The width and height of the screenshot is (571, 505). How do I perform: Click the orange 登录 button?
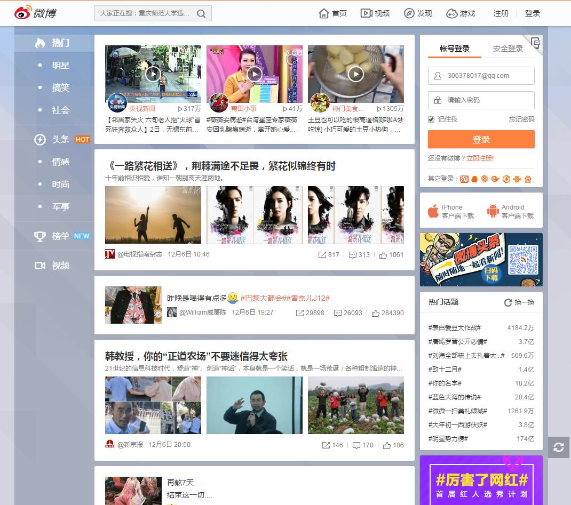[x=481, y=139]
